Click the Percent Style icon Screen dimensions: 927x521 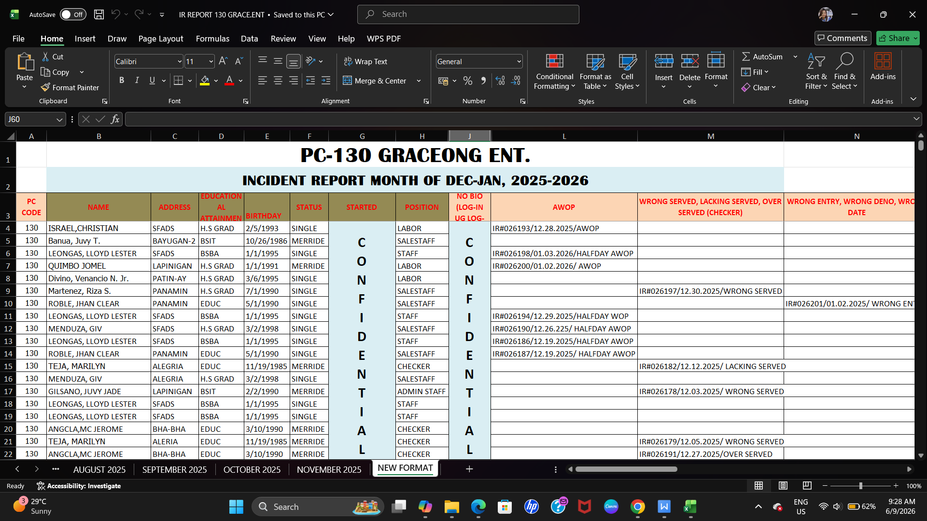coord(468,81)
